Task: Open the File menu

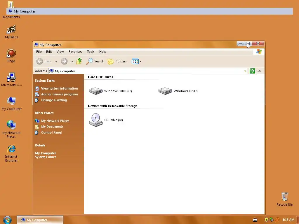Action: coord(39,52)
